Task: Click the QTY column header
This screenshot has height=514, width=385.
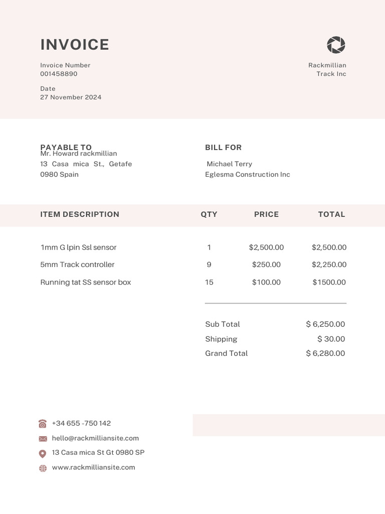Action: [x=209, y=214]
